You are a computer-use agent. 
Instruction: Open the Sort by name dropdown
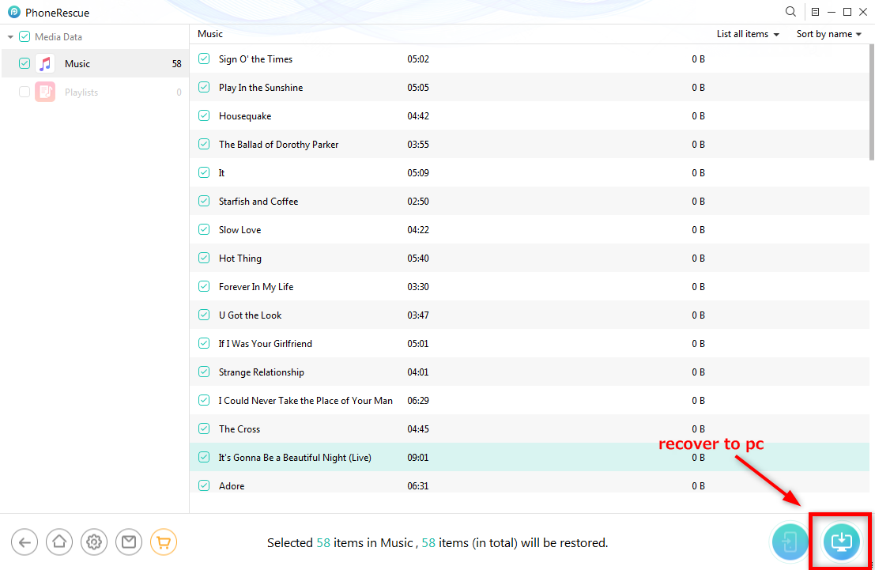828,34
